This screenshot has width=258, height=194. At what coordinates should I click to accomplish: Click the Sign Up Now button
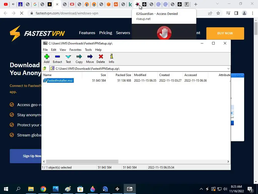click(x=26, y=156)
